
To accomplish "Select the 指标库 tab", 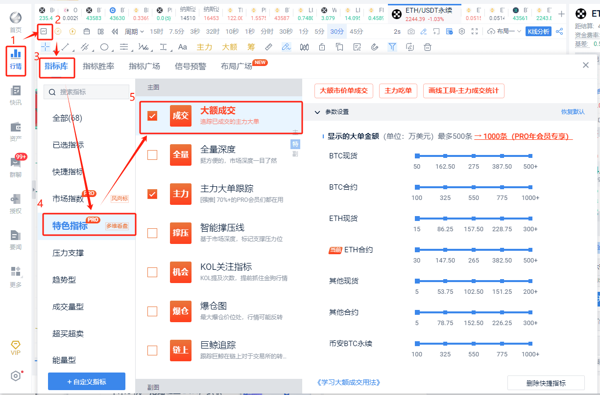I will 56,66.
